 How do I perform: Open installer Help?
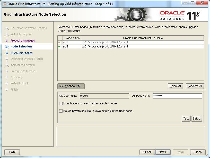(12, 152)
